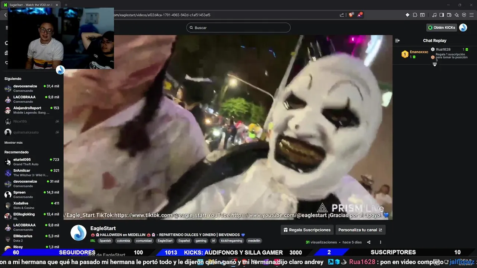Open davooxeneize in the Siguiendo list

pos(32,88)
